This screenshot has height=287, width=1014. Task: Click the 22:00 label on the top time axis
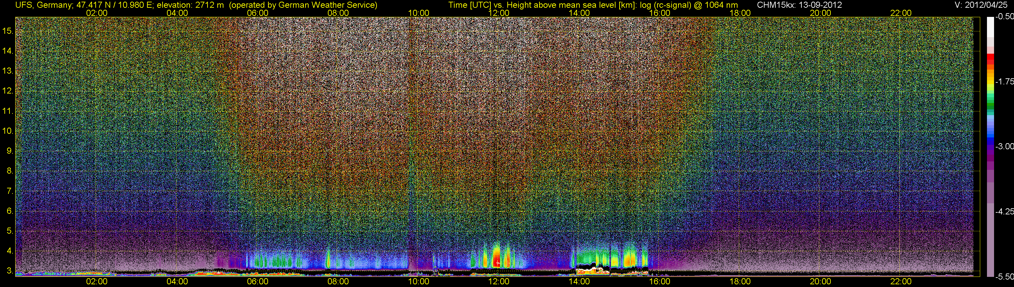[901, 13]
